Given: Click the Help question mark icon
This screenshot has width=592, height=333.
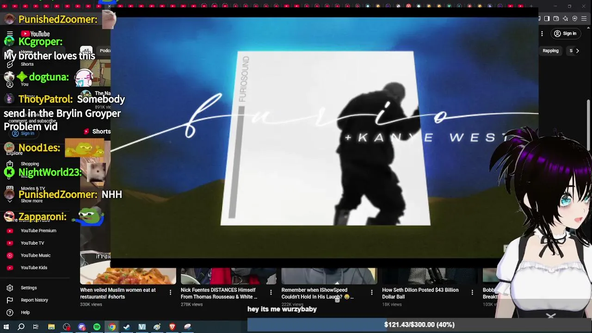Looking at the screenshot, I should pos(10,313).
